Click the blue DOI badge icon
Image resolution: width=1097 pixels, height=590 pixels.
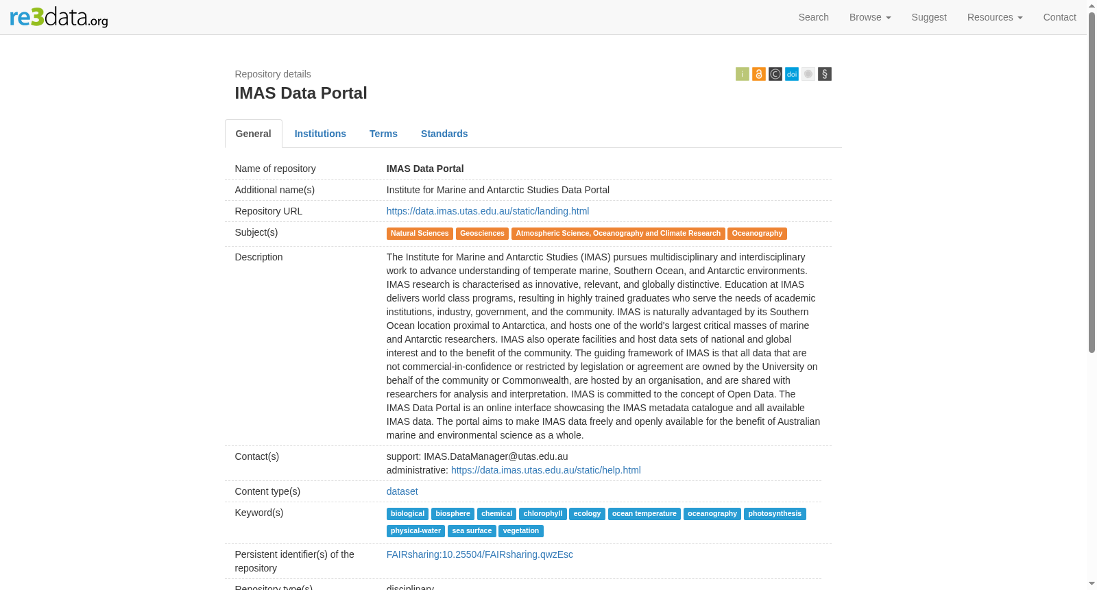click(x=792, y=74)
